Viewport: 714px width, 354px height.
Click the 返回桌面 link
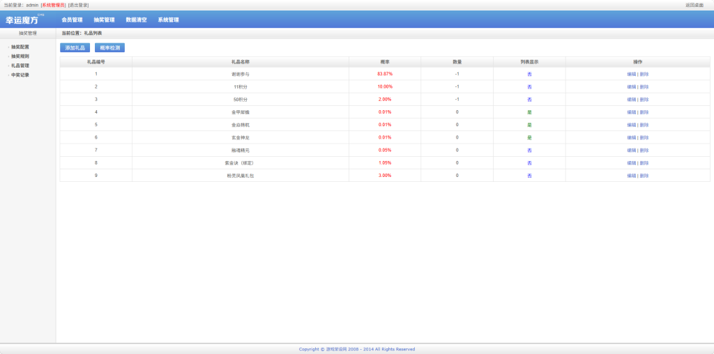click(694, 5)
